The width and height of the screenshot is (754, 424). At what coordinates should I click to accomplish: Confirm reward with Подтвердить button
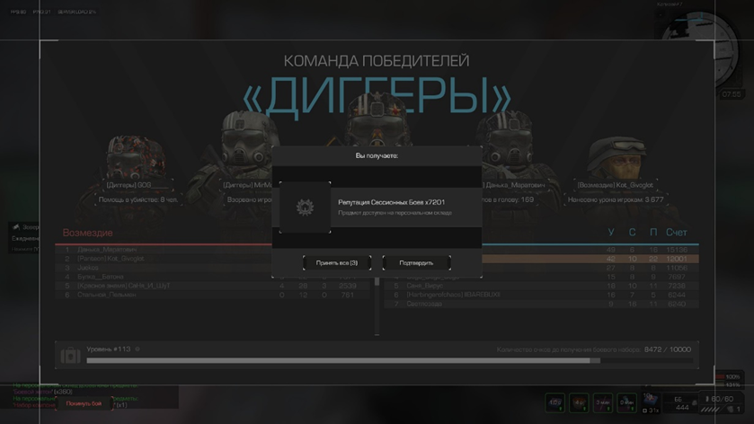coord(416,263)
